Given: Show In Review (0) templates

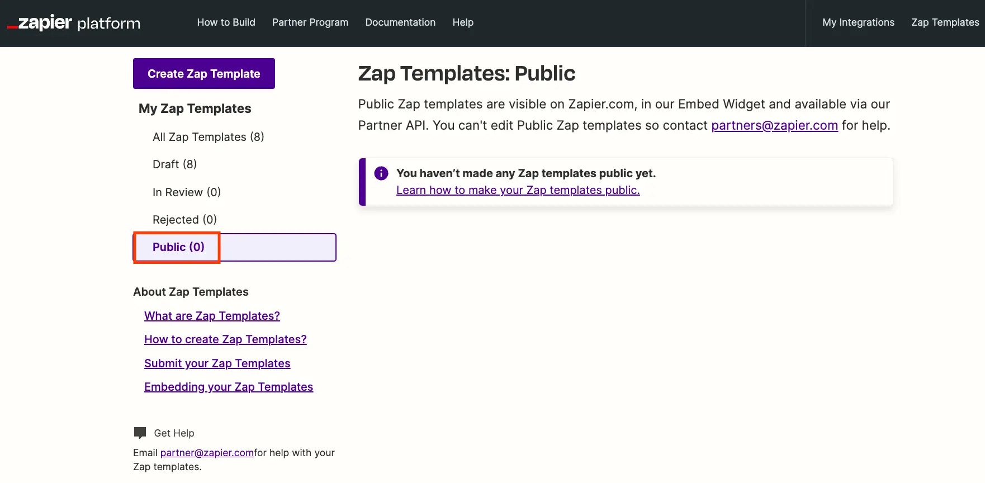Looking at the screenshot, I should [x=187, y=192].
